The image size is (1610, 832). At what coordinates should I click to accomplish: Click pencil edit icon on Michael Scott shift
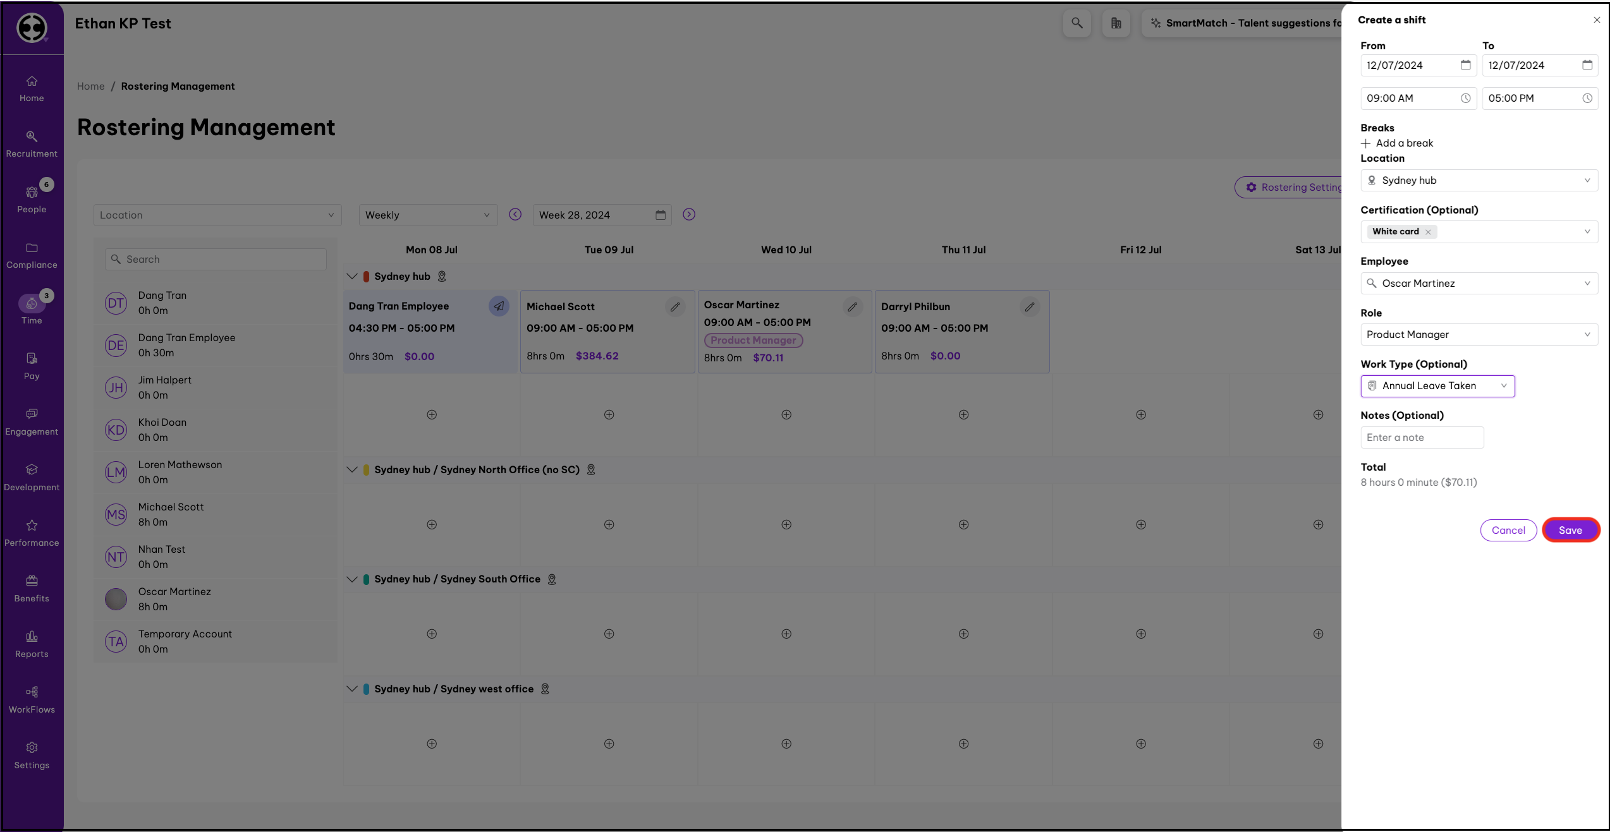(675, 307)
